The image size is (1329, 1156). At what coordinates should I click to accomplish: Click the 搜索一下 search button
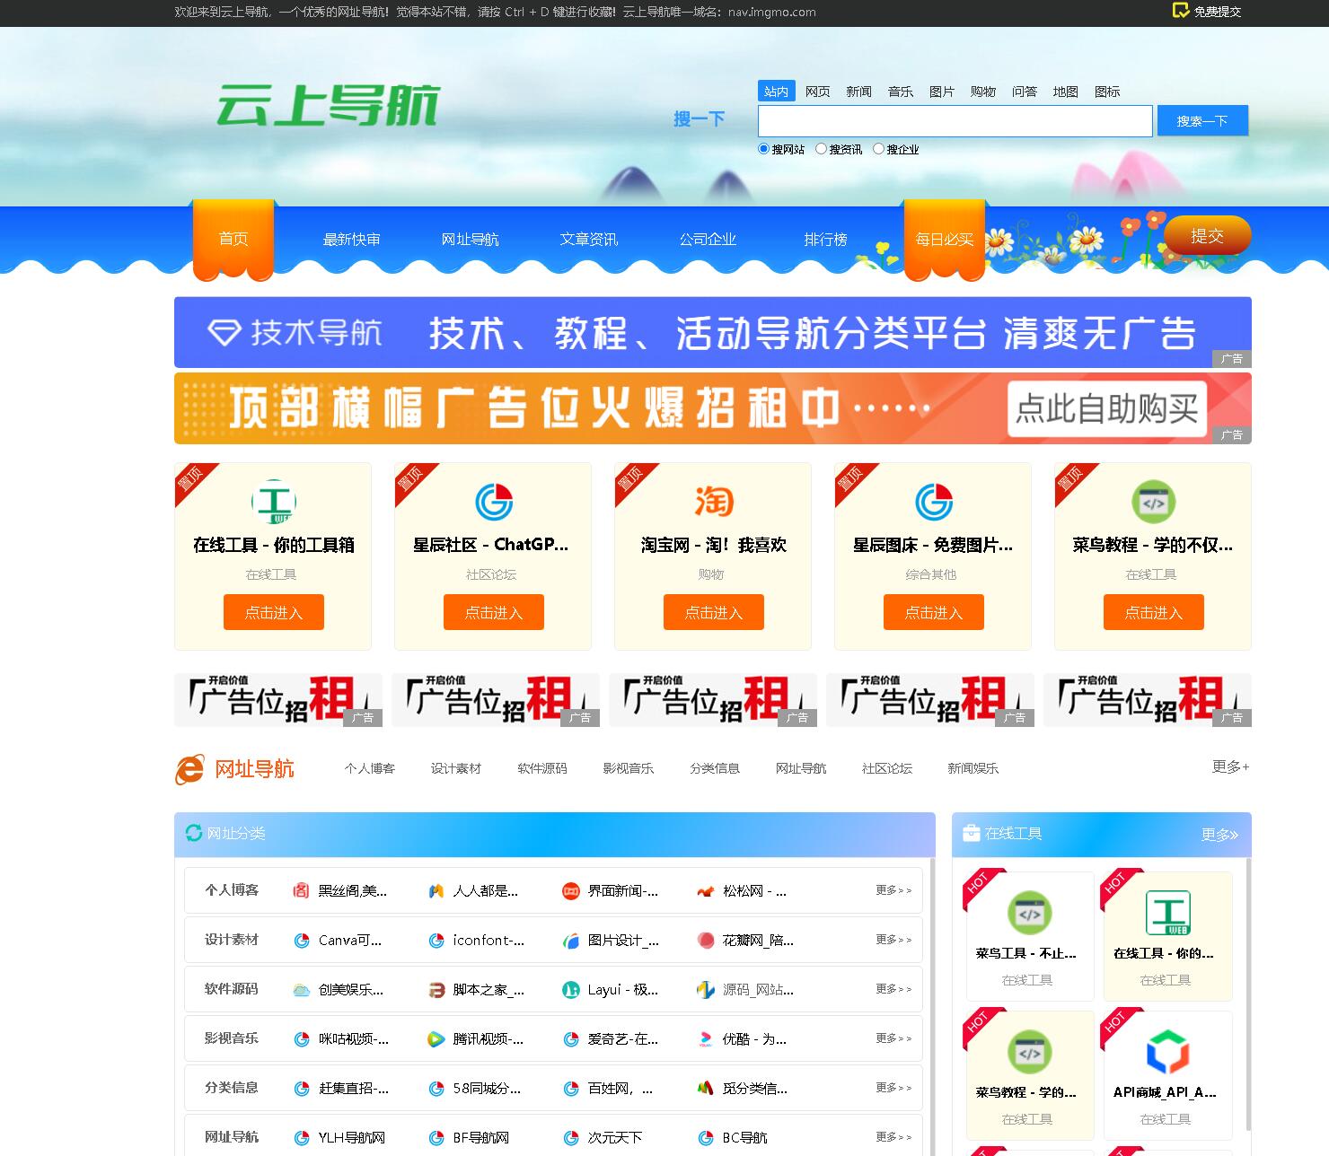[x=1202, y=121]
